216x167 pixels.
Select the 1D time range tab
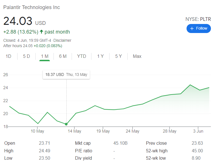8,56
